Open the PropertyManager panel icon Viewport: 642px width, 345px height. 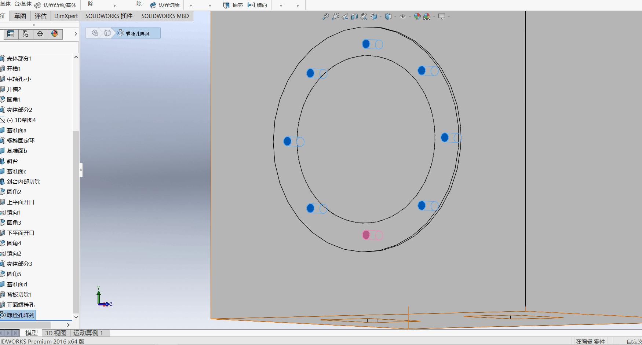point(11,34)
